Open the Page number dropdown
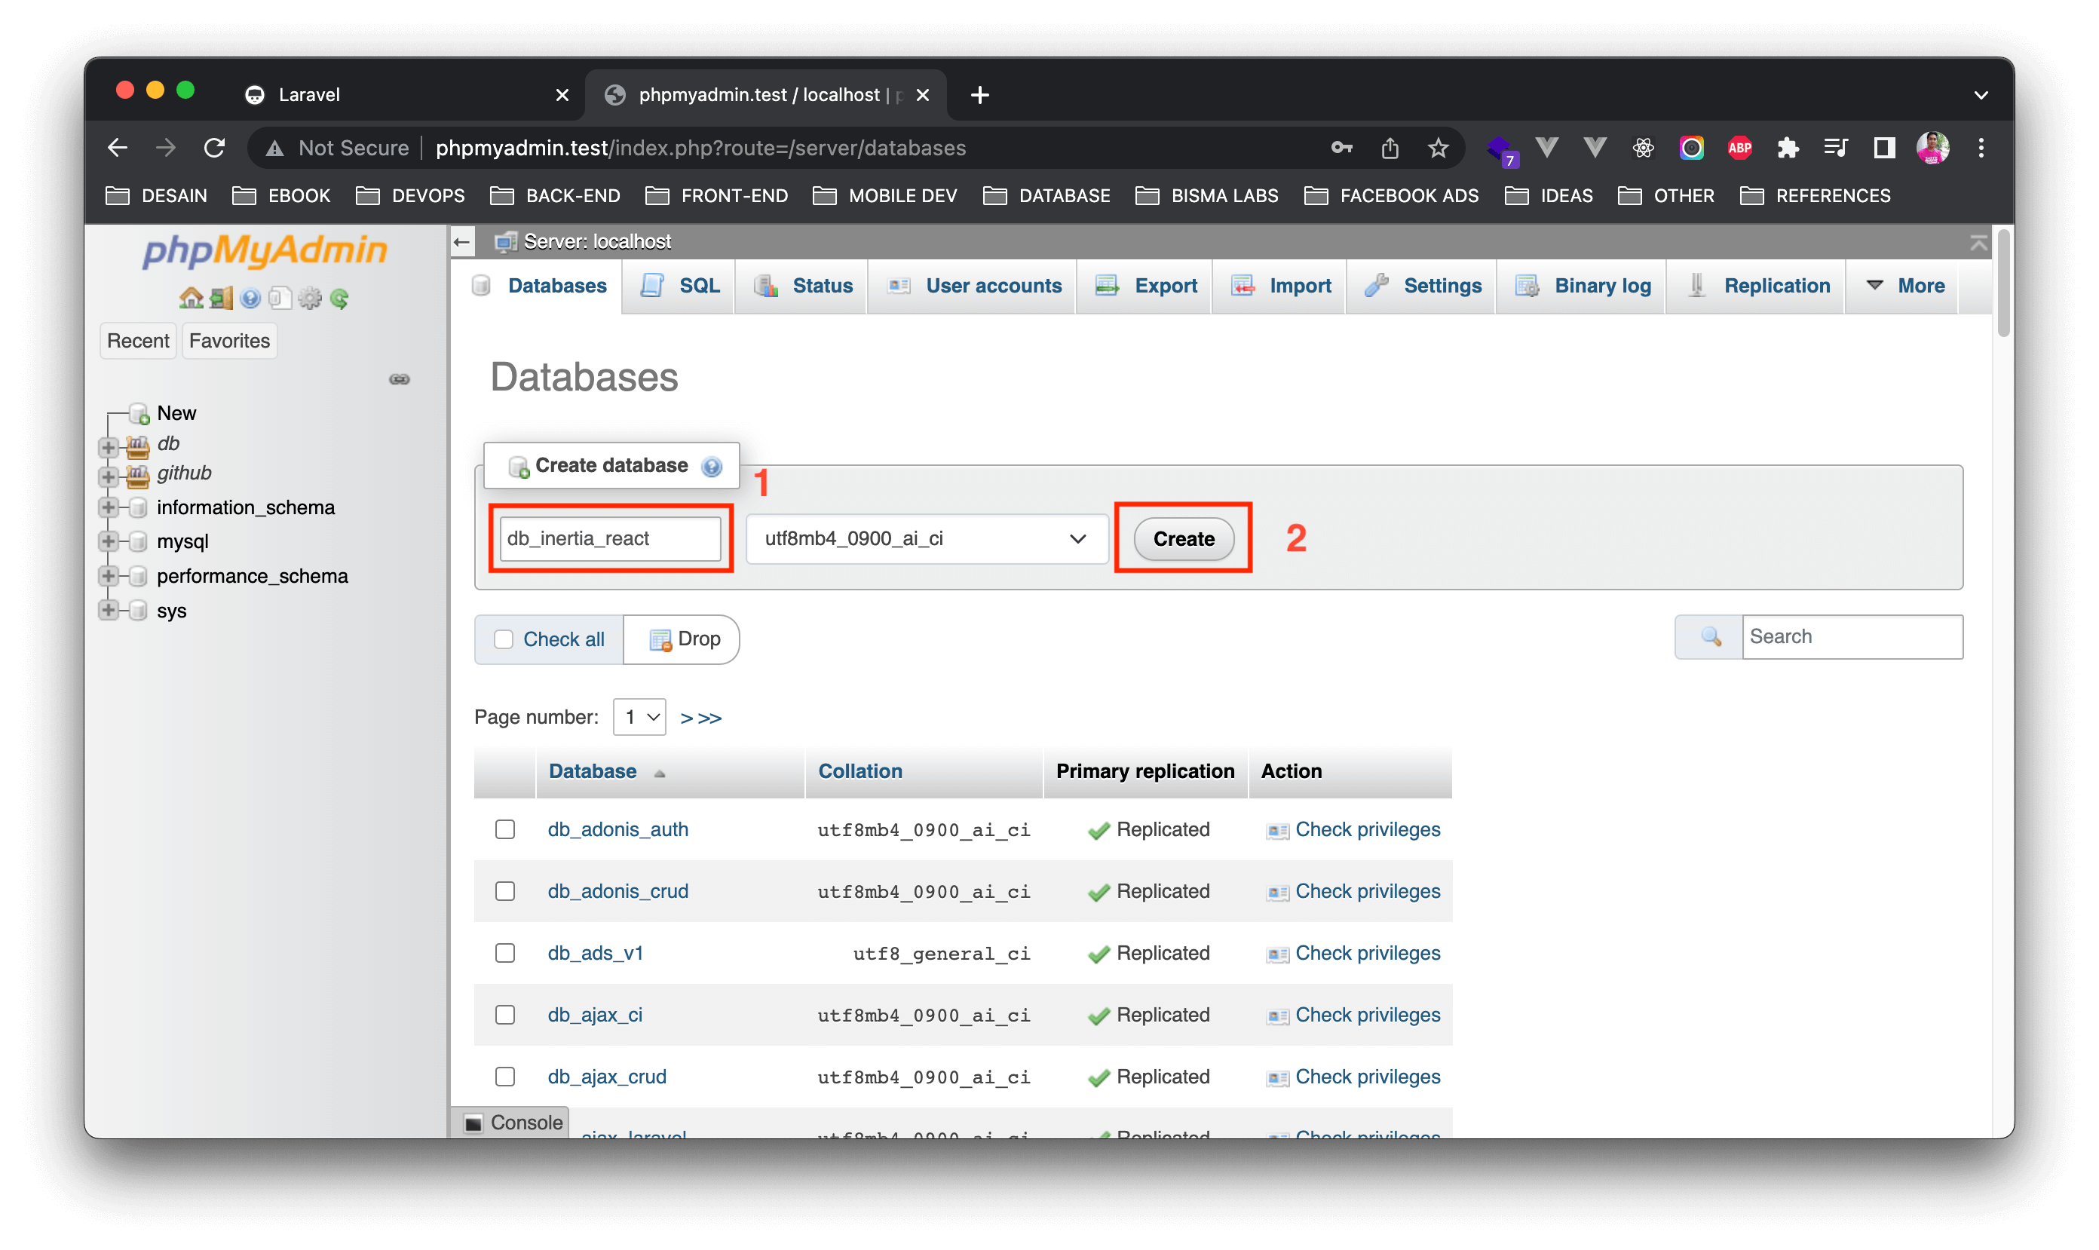 639,717
